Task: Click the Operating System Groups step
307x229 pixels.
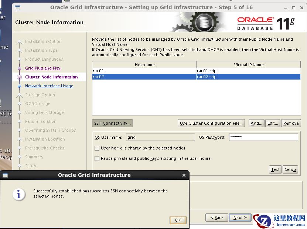Action: pos(51,130)
